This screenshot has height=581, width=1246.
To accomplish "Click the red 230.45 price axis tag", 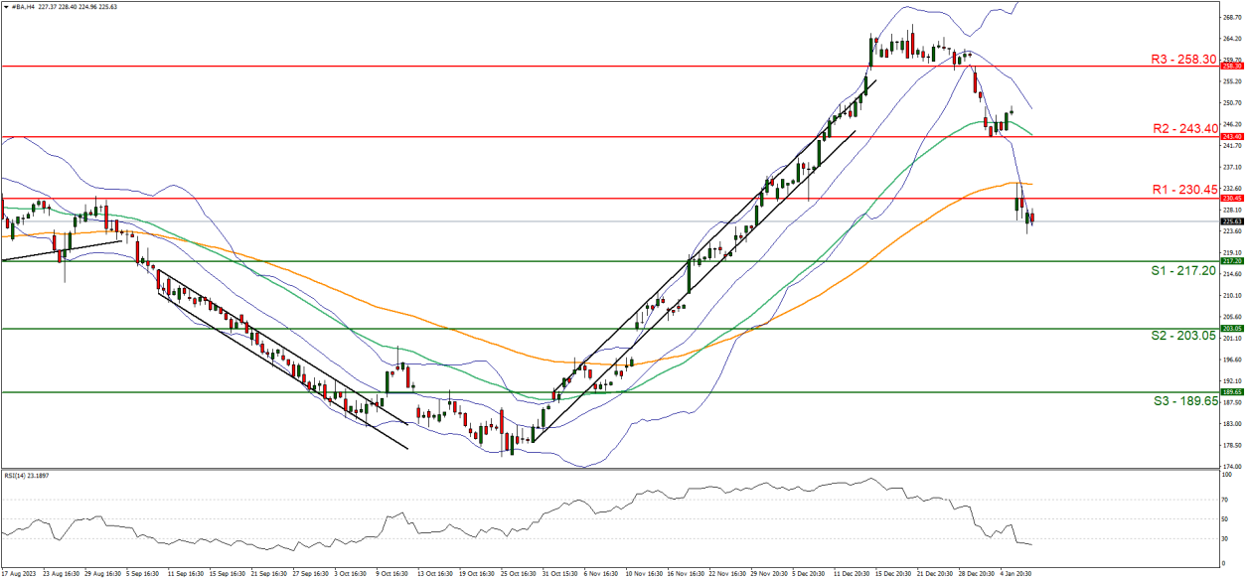I will coord(1229,198).
